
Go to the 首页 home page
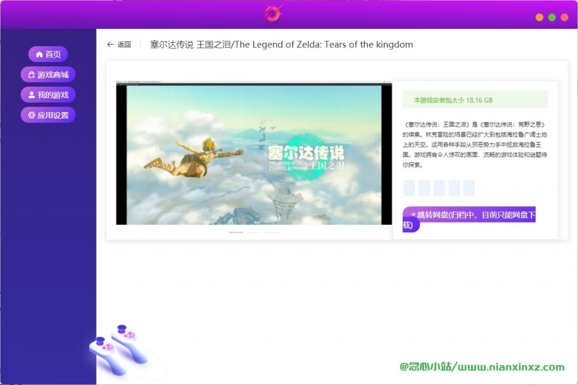coord(48,55)
